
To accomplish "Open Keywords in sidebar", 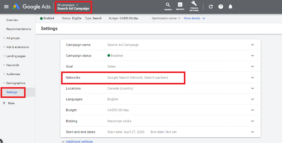I will (13, 65).
